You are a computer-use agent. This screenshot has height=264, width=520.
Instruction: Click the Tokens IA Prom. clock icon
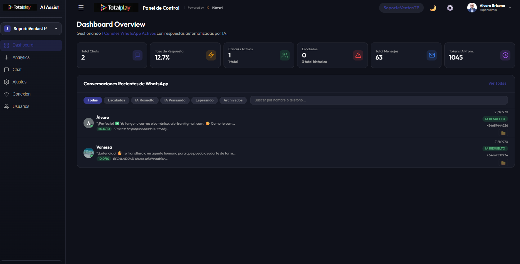coord(505,55)
